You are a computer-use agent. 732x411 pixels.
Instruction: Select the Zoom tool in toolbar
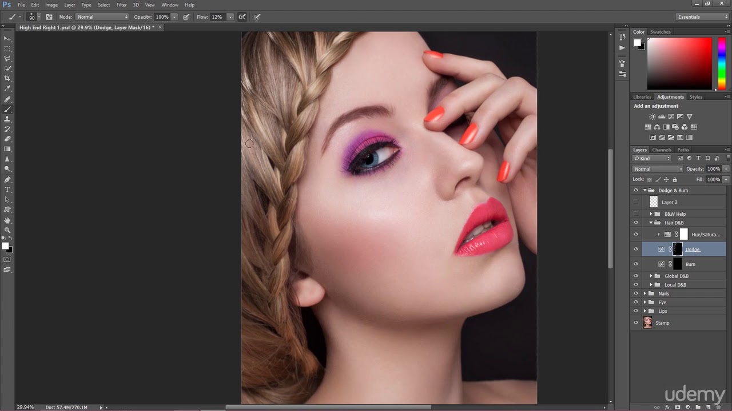(7, 230)
